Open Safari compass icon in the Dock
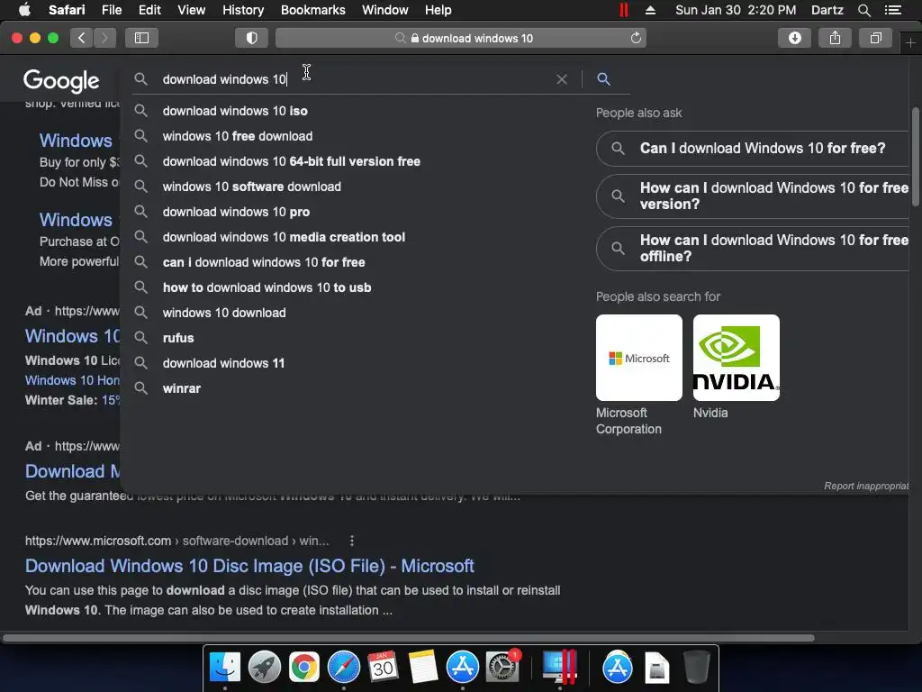 point(343,668)
